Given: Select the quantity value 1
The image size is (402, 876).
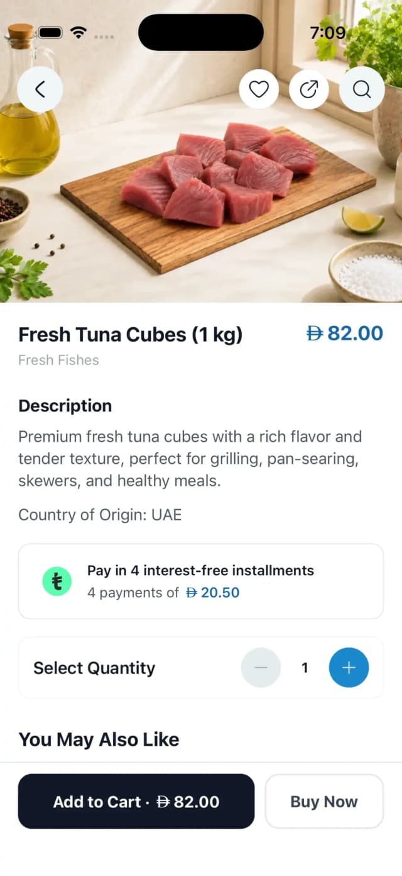Looking at the screenshot, I should click(305, 668).
